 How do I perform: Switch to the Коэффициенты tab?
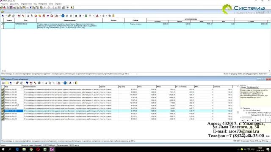coord(252,87)
